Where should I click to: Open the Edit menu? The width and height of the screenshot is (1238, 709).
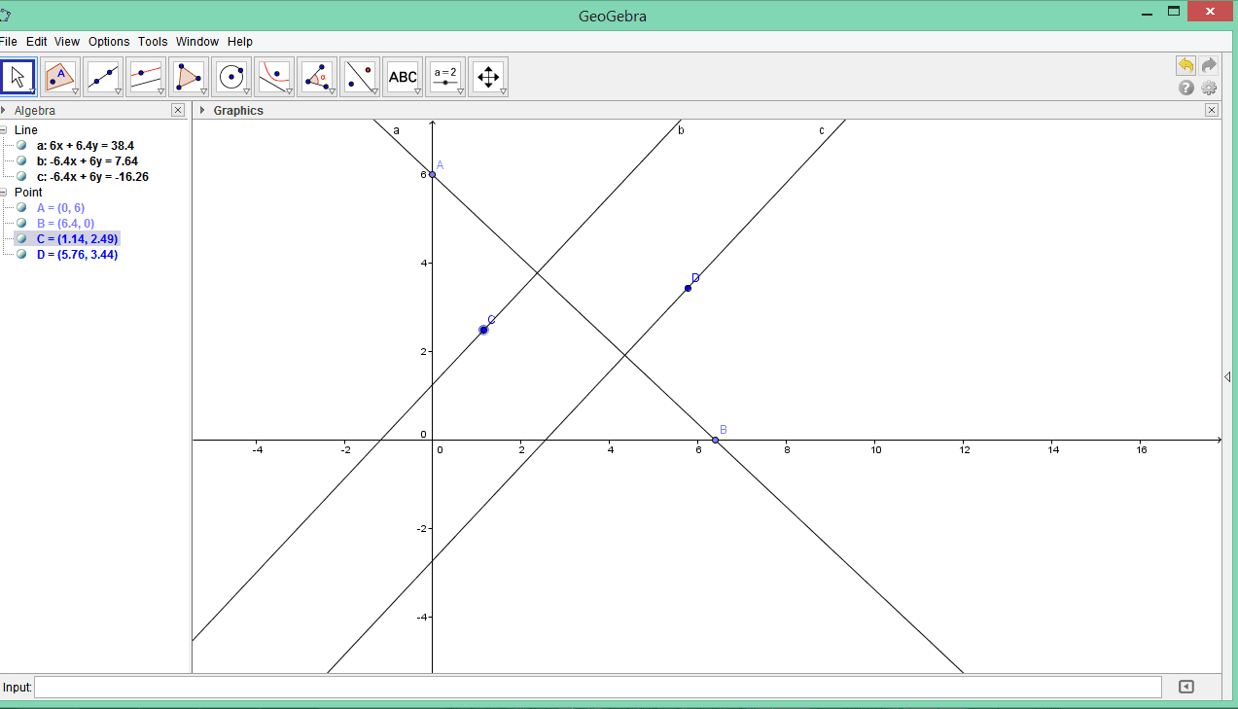[x=37, y=41]
